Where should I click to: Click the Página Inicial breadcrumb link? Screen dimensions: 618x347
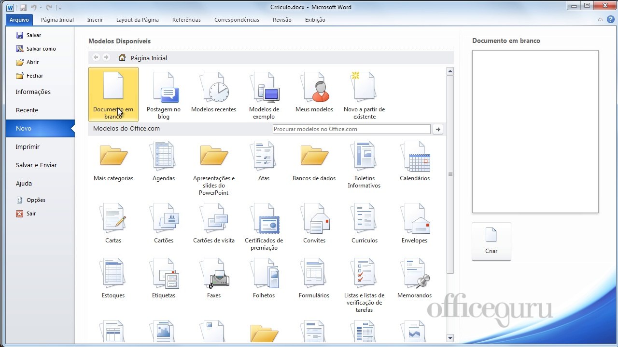(149, 58)
